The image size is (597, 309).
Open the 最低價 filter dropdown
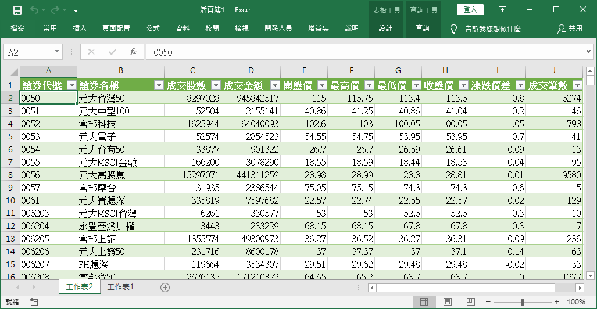click(x=417, y=85)
